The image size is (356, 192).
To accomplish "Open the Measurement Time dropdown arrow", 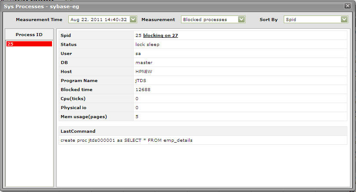I will (x=133, y=19).
